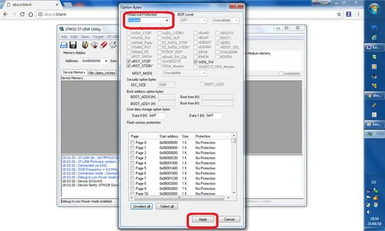Click the Без... taskbar button
The image size is (385, 231).
(374, 125)
